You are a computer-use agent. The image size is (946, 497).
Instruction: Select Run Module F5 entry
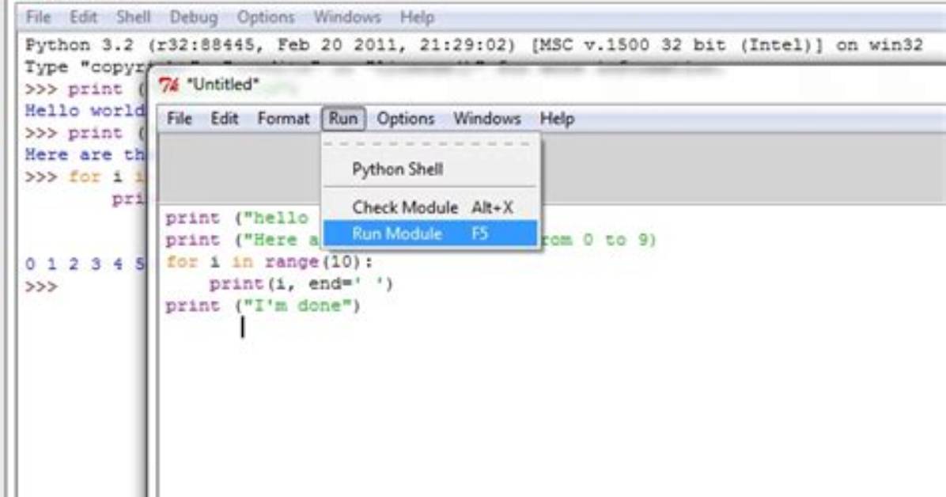pyautogui.click(x=429, y=233)
